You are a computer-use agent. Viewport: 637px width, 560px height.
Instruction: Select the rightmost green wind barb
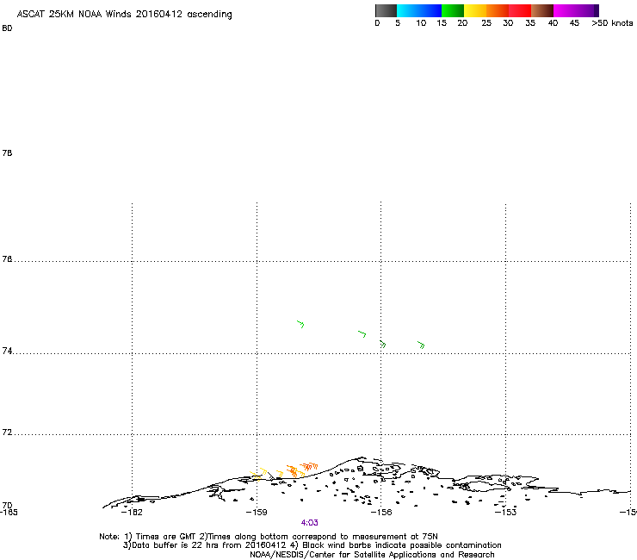(x=421, y=345)
